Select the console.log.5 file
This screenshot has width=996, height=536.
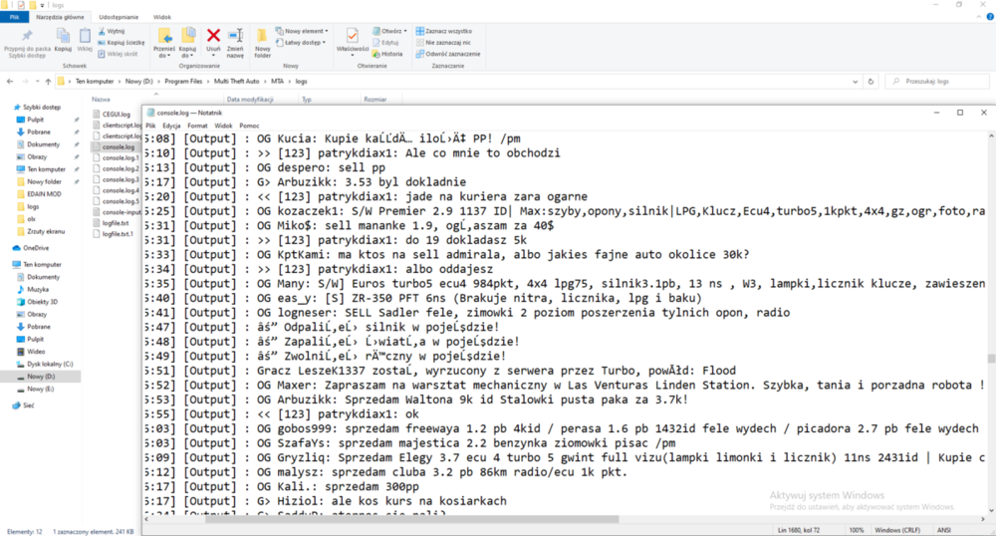coord(116,201)
